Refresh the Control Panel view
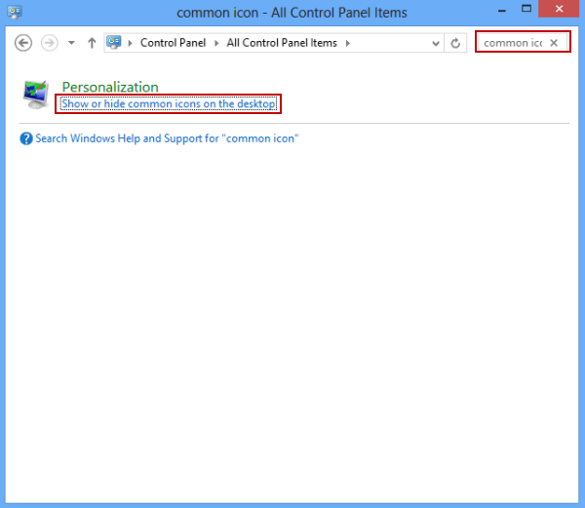Viewport: 585px width, 508px height. coord(455,43)
